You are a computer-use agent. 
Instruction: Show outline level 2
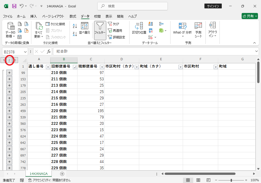(x=9, y=60)
